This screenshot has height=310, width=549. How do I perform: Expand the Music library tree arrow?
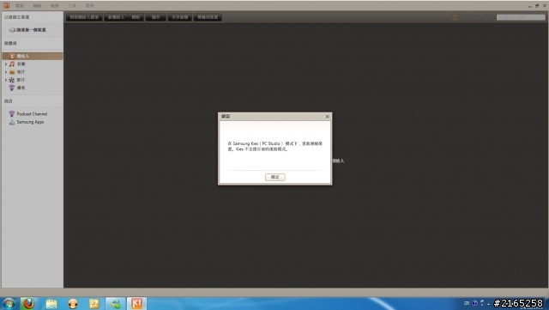[6, 64]
